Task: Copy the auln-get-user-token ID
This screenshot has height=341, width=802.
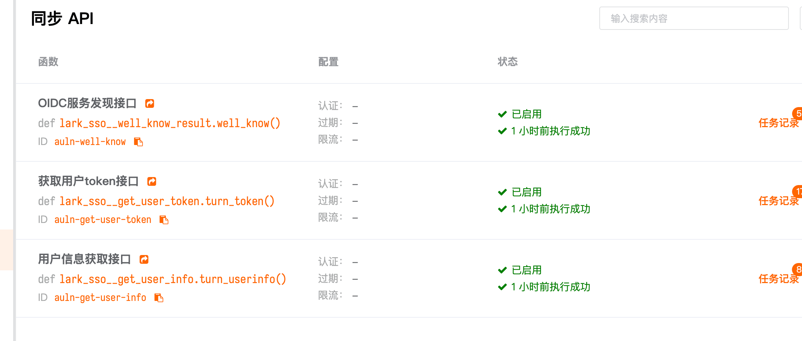Action: pos(164,220)
